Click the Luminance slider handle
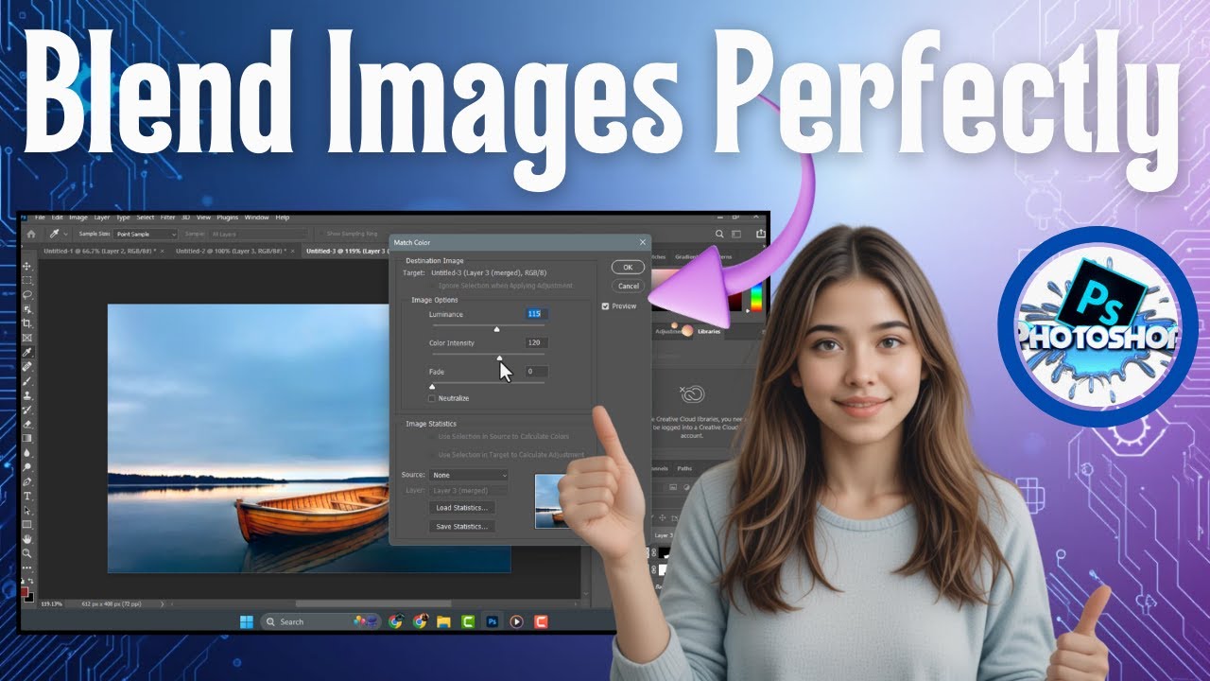 pos(496,328)
